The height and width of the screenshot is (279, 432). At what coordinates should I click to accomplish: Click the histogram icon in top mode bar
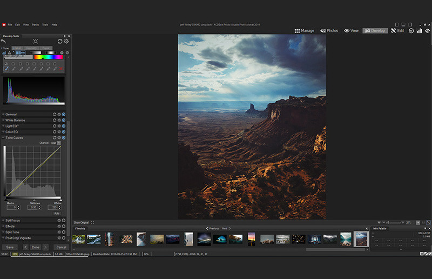(419, 31)
